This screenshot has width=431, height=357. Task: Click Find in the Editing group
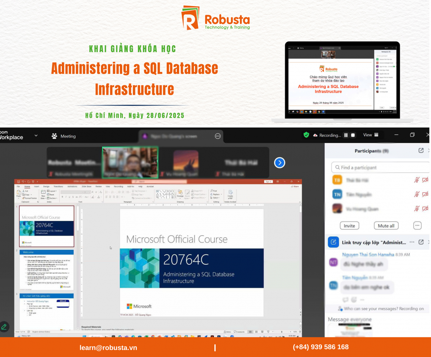pos(214,191)
